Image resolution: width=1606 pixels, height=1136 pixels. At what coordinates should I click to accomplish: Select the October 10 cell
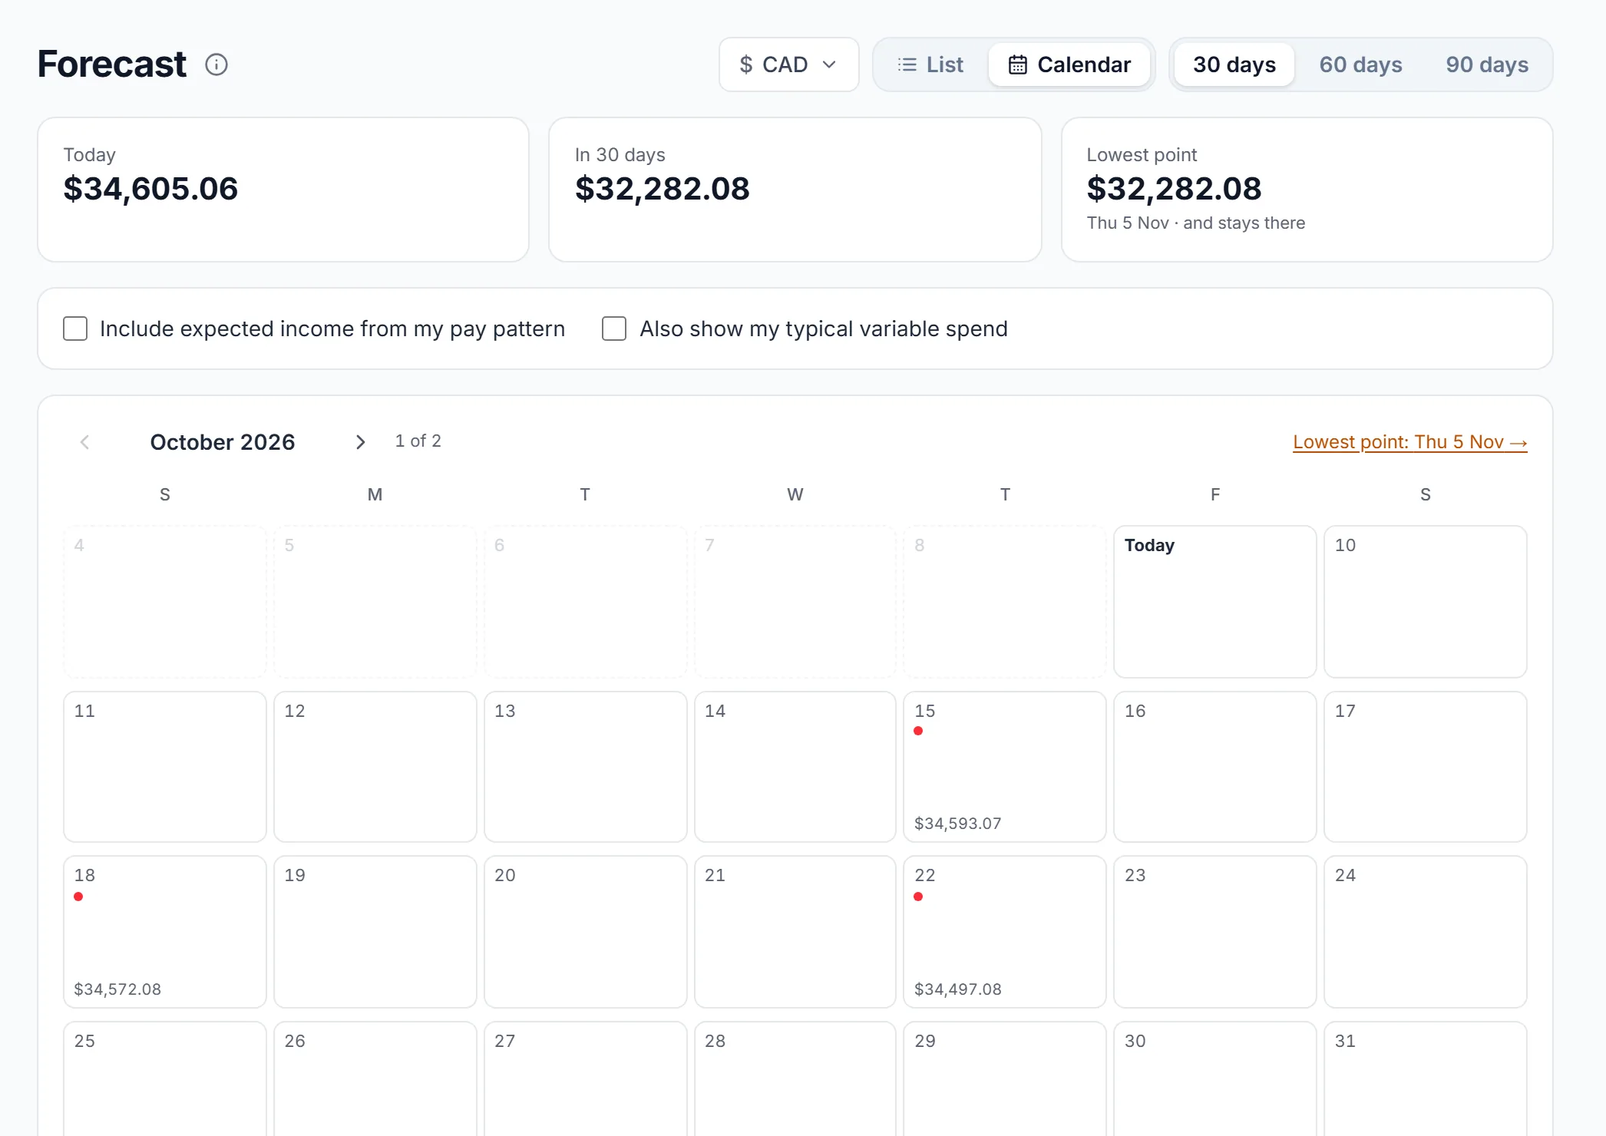[x=1426, y=602]
